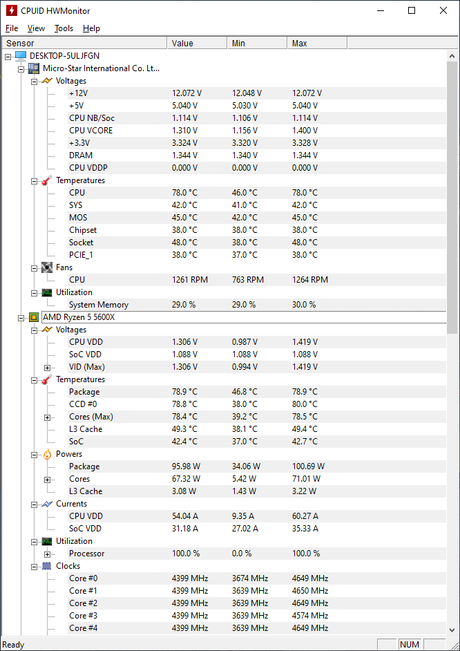The width and height of the screenshot is (460, 651).
Task: Open the File menu
Action: click(12, 28)
